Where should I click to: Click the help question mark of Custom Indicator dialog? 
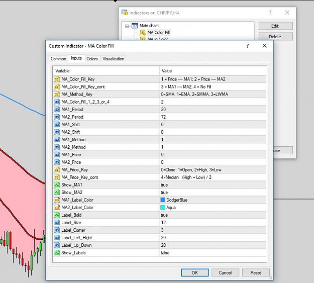(248, 46)
